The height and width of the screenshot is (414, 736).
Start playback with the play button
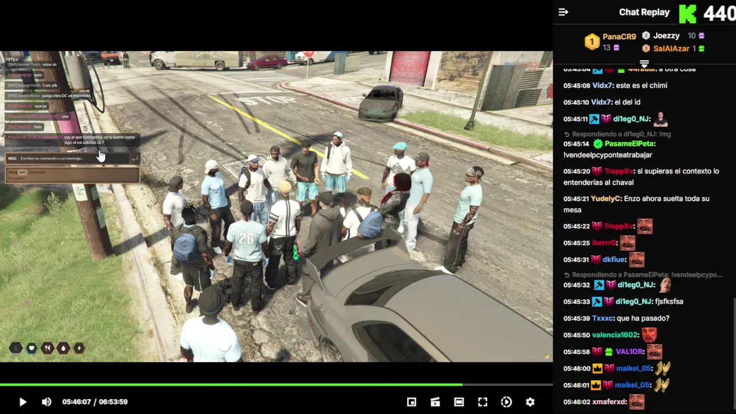coord(22,402)
